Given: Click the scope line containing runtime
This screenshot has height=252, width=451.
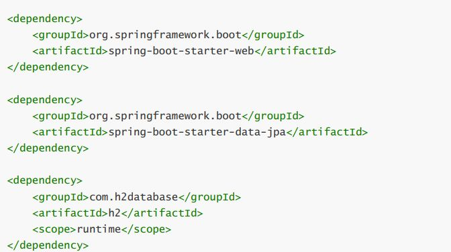Looking at the screenshot, I should tap(102, 229).
